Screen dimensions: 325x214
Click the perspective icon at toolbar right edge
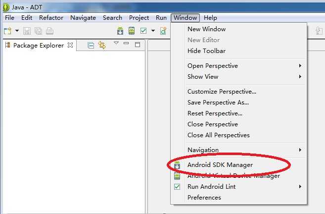pyautogui.click(x=319, y=31)
